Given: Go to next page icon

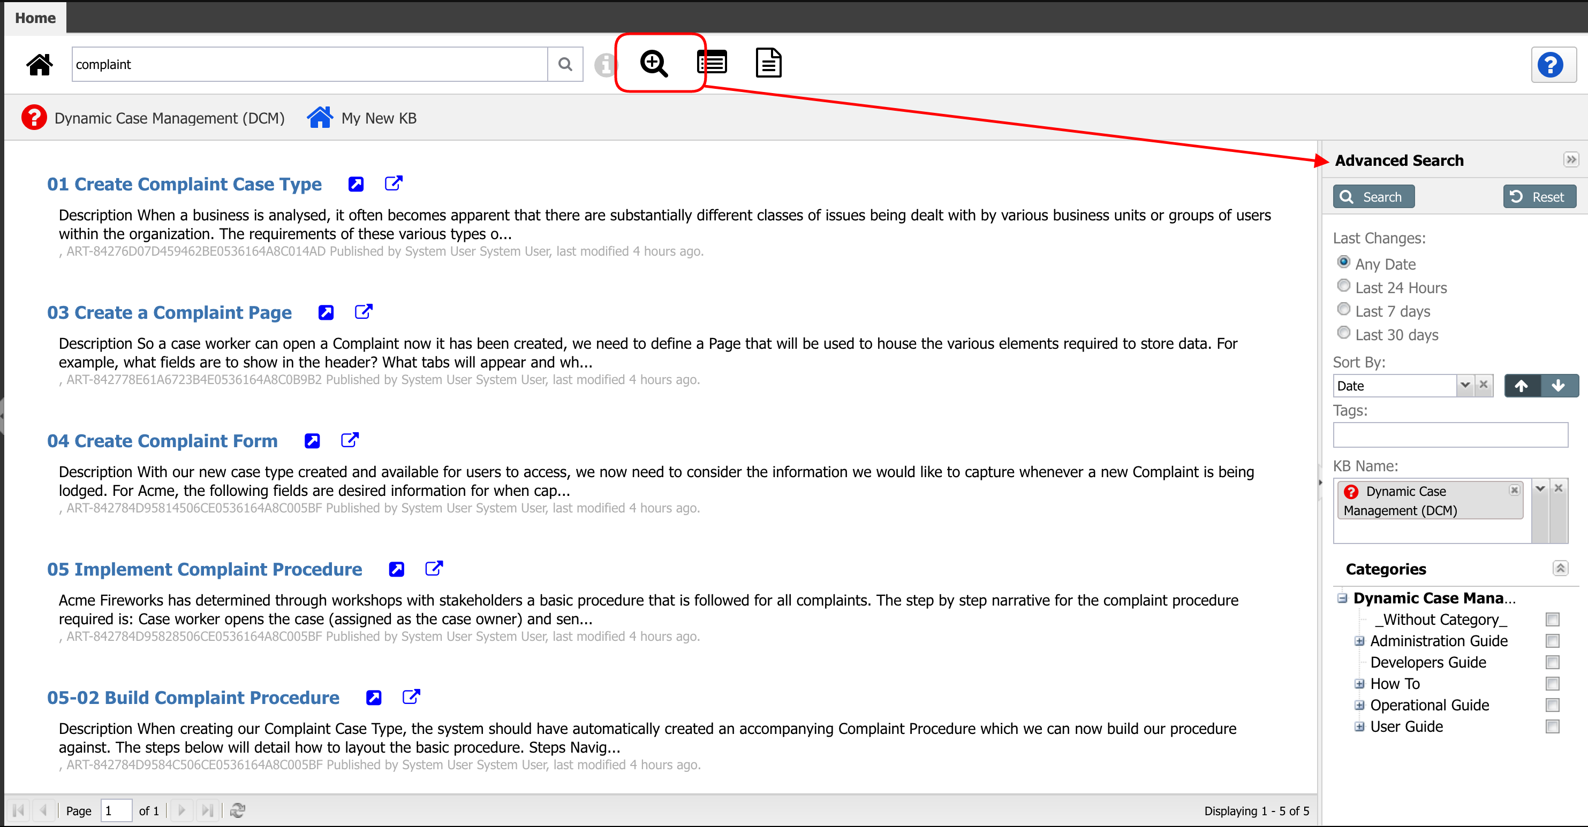Looking at the screenshot, I should click(x=182, y=810).
